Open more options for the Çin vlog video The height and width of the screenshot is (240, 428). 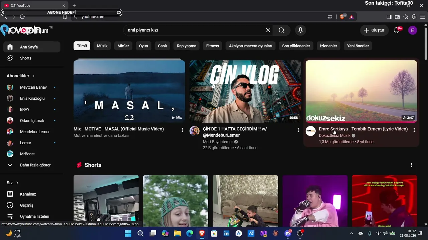click(298, 130)
